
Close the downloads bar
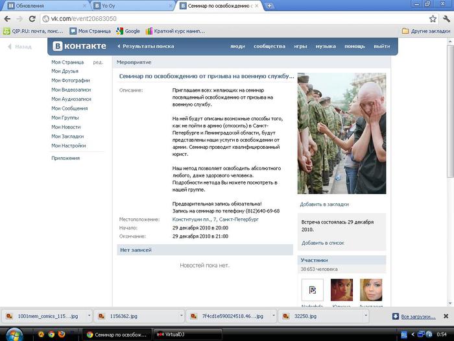446,316
